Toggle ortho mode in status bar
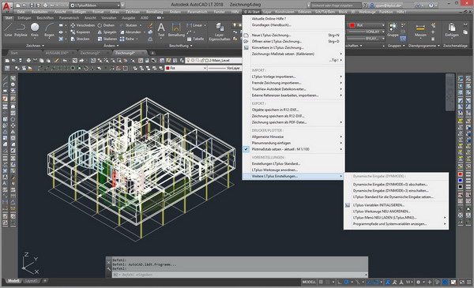 point(340,282)
